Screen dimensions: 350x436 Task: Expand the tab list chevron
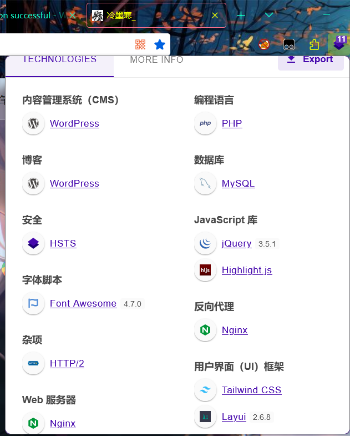269,14
